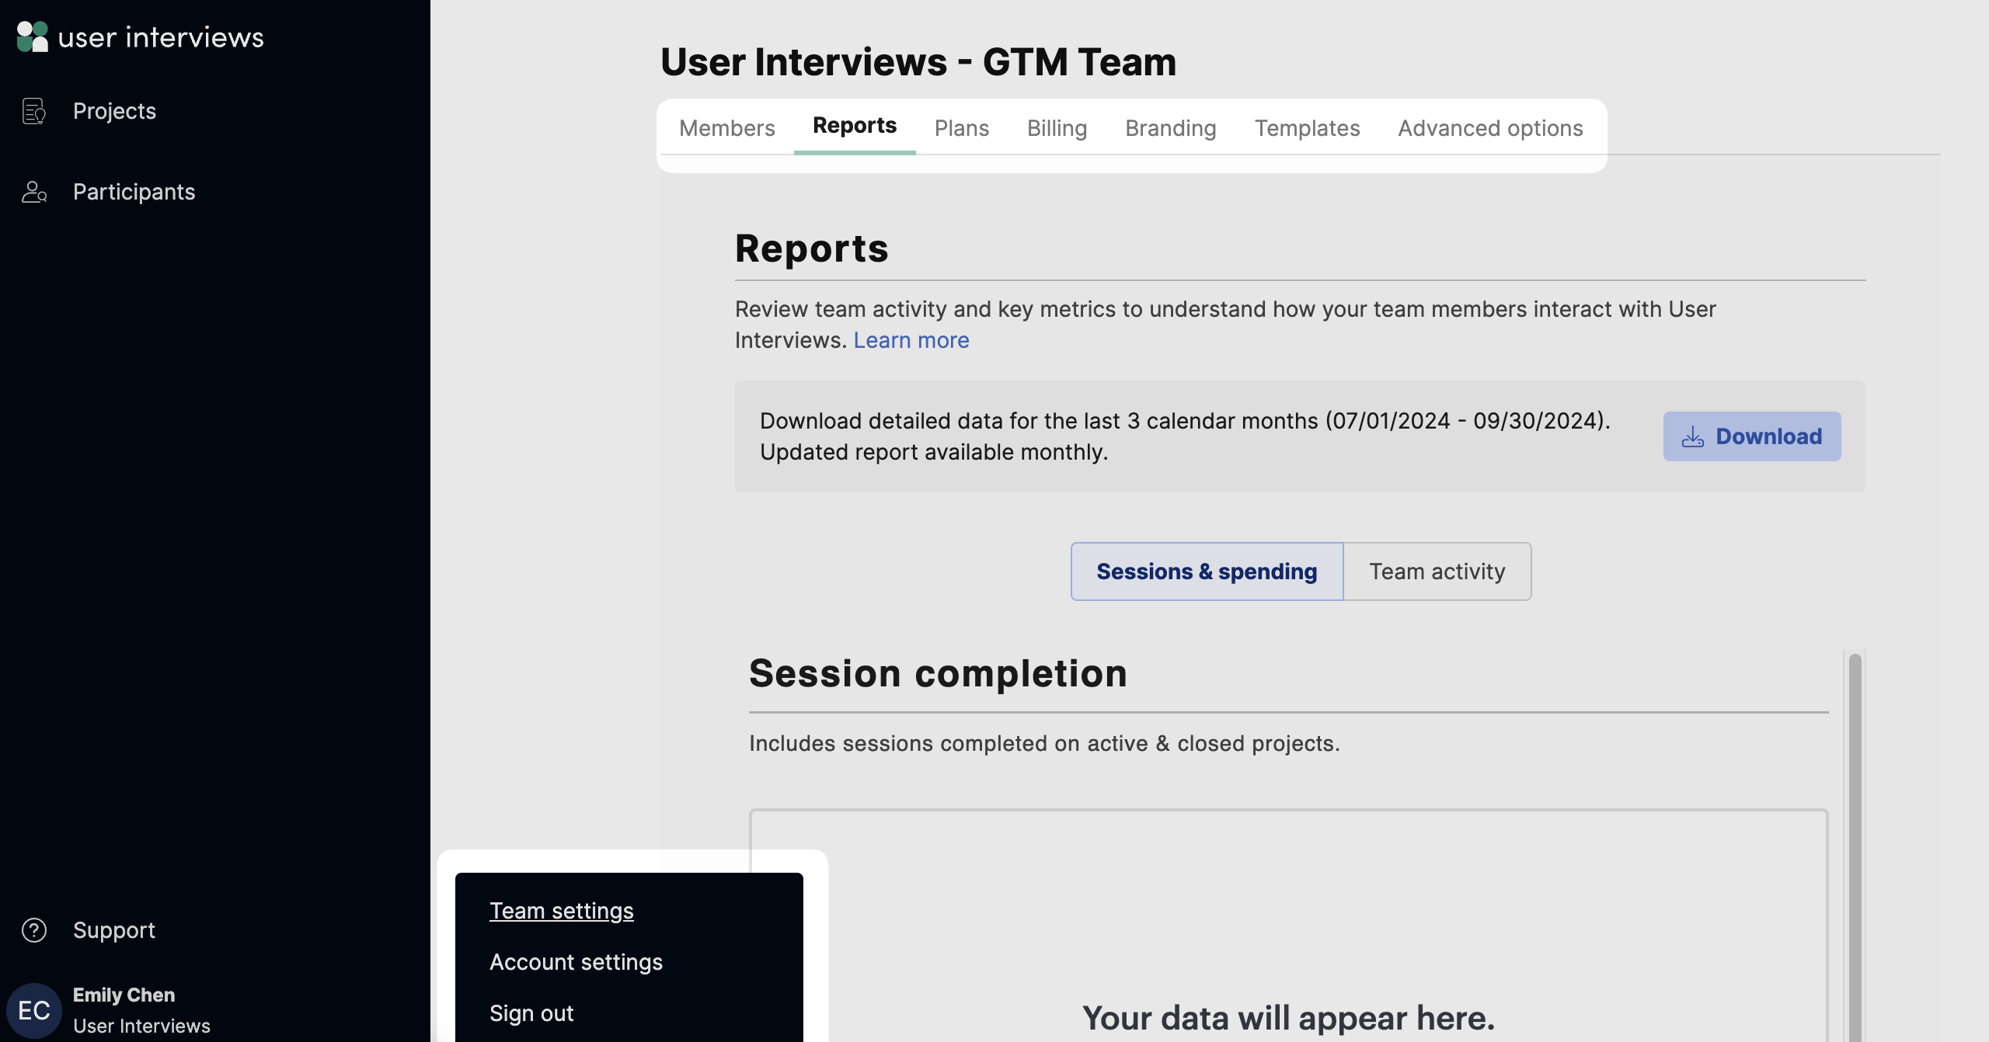This screenshot has height=1042, width=1989.
Task: Open the Advanced options tab
Action: pos(1490,128)
